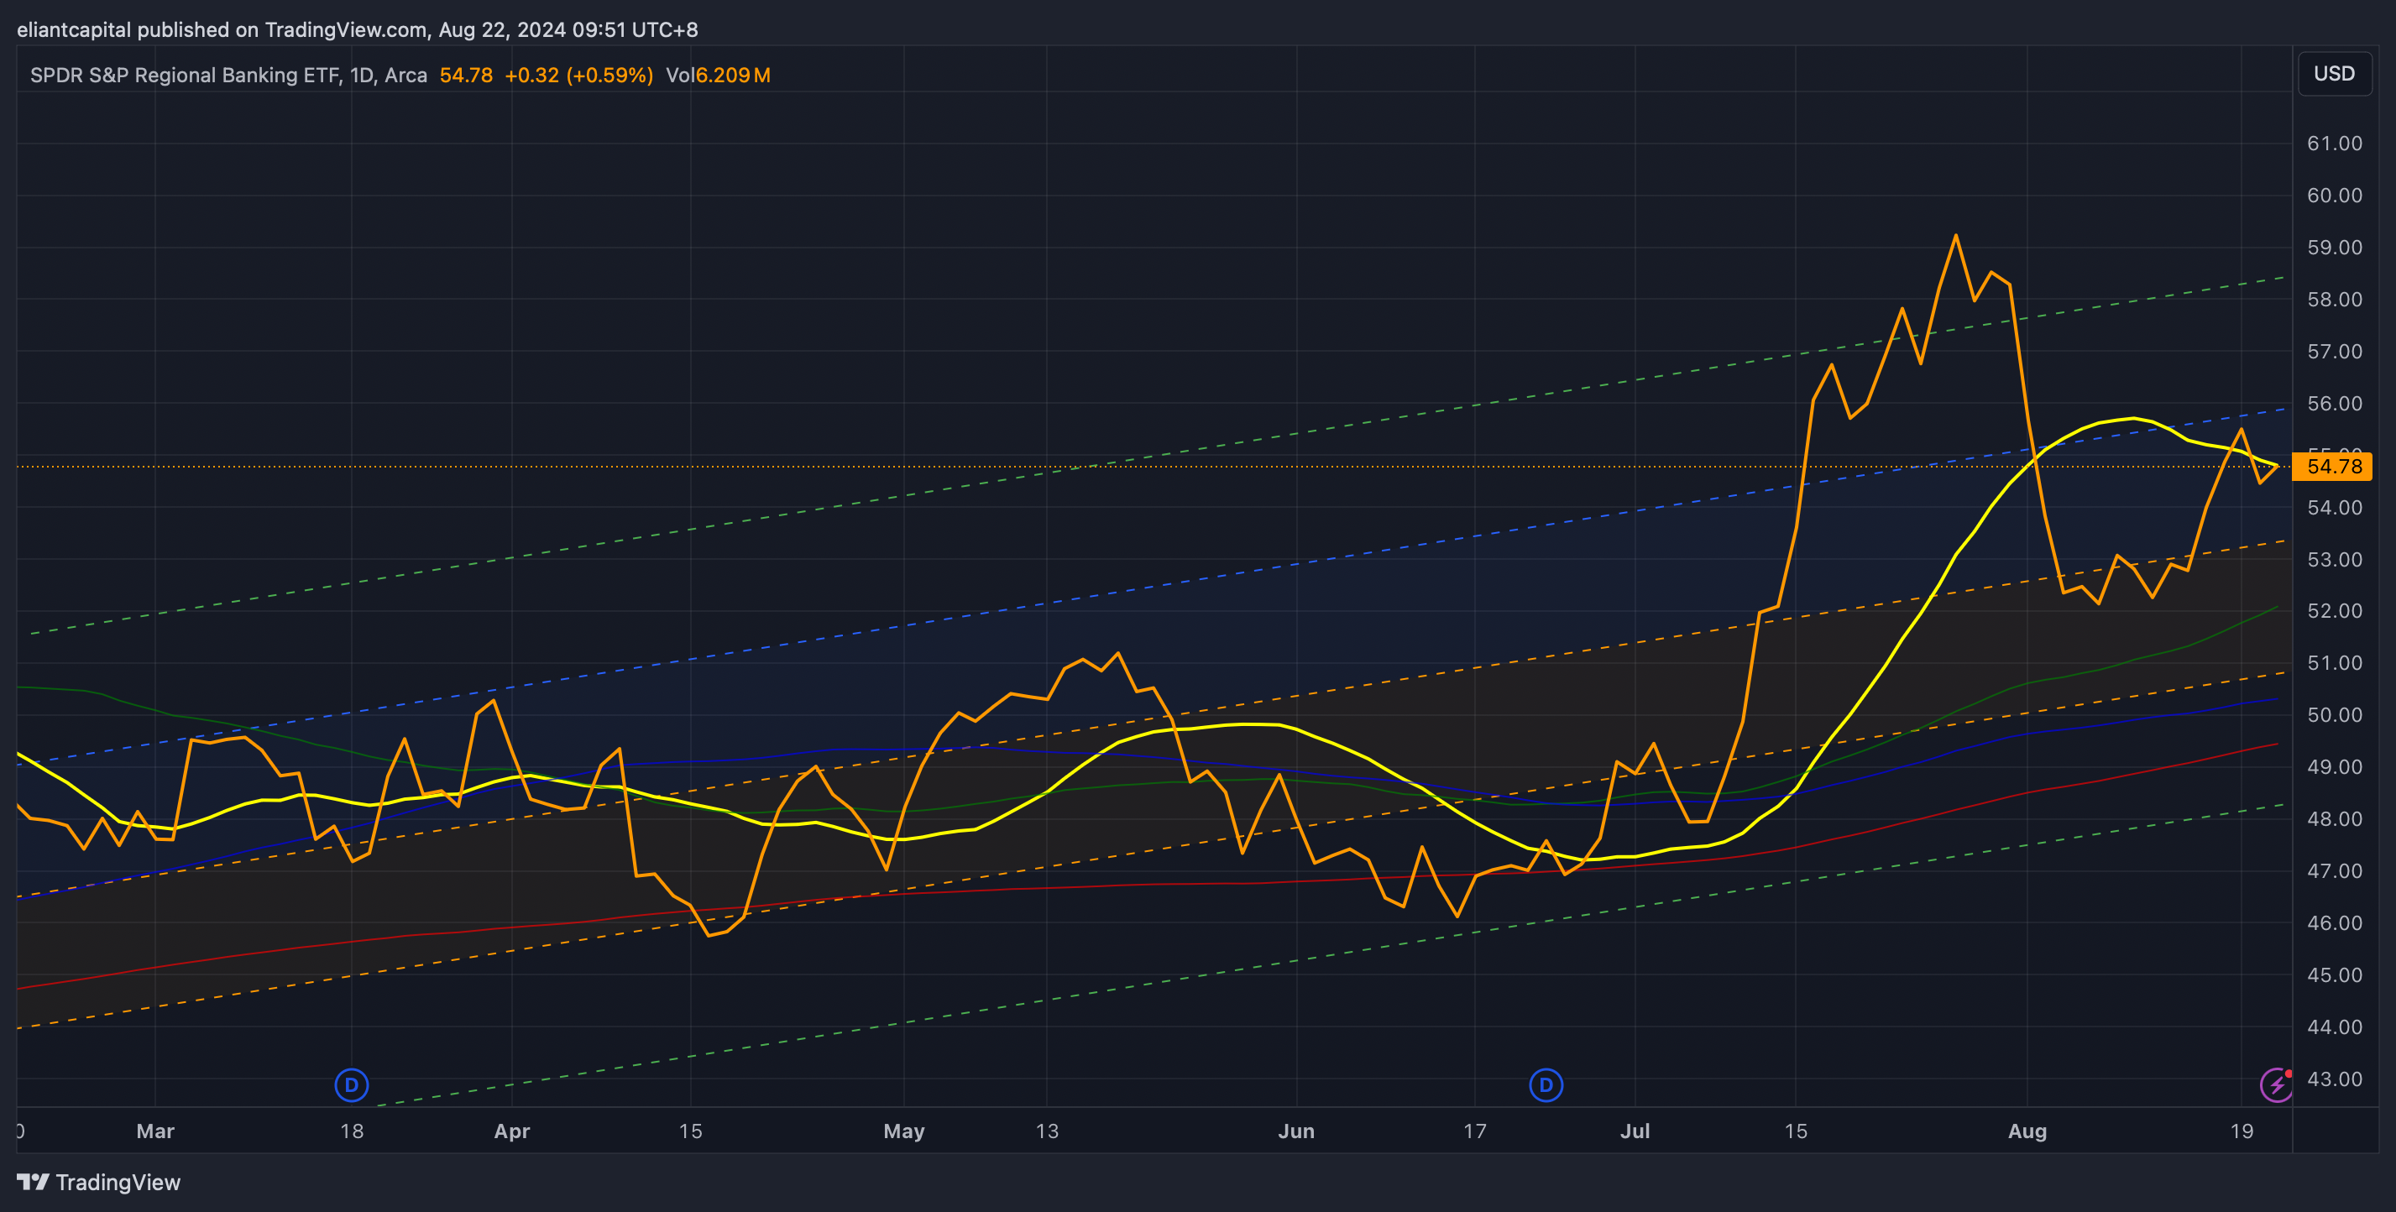
Task: Click the Aug label on the time axis
Action: click(x=2027, y=1131)
